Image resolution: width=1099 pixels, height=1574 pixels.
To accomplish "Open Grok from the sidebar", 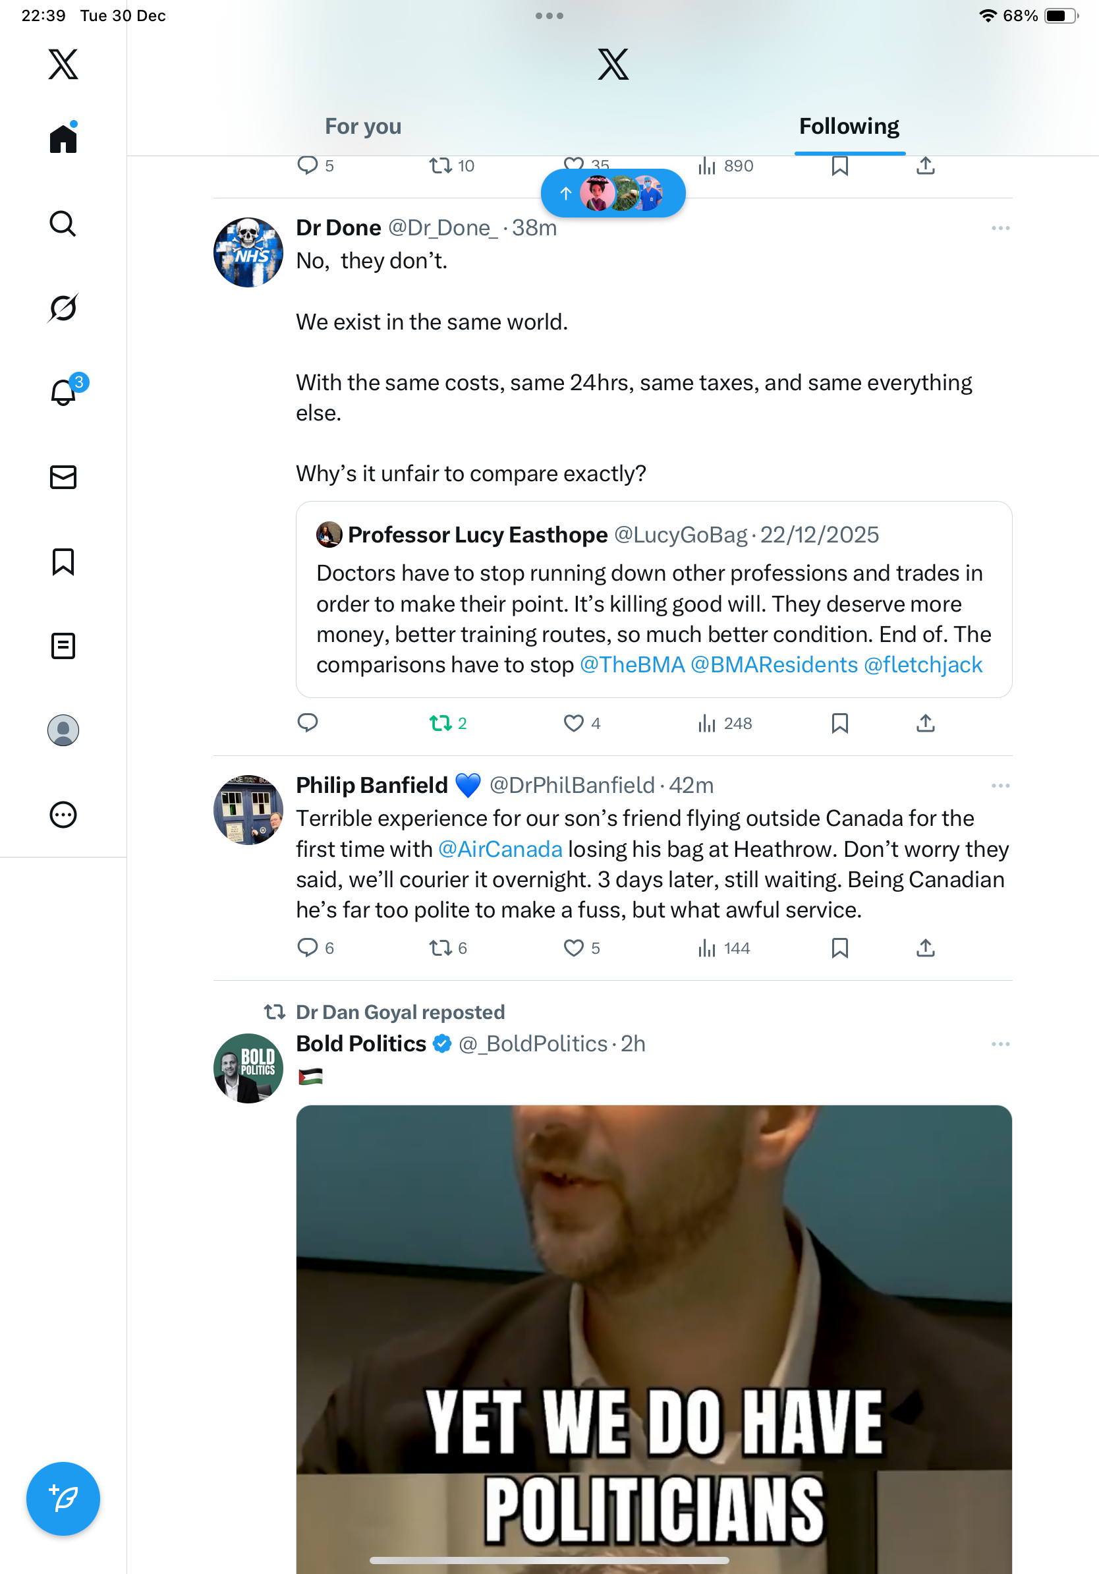I will tap(63, 308).
